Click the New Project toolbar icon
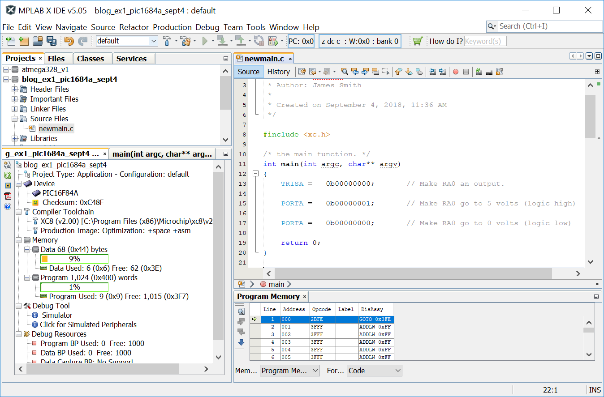 pyautogui.click(x=24, y=41)
